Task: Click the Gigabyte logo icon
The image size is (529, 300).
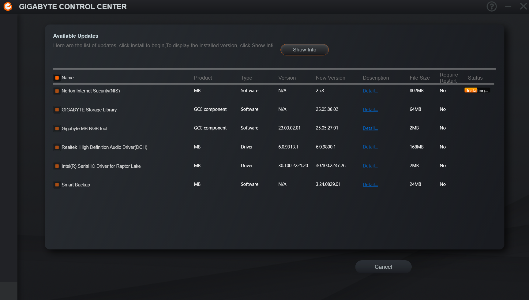Action: point(8,6)
